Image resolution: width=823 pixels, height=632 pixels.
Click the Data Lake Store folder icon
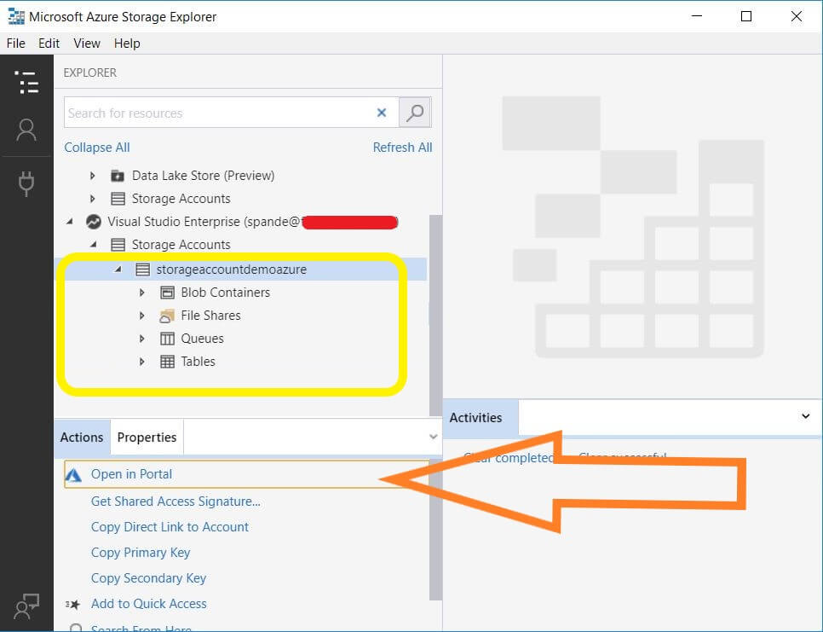point(118,176)
